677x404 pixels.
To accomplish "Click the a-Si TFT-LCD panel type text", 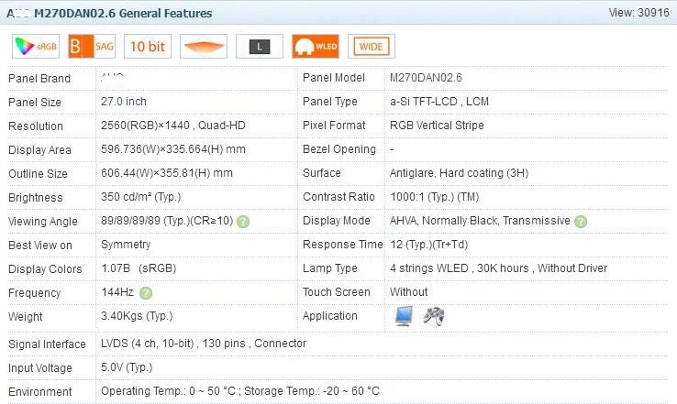I will point(426,102).
